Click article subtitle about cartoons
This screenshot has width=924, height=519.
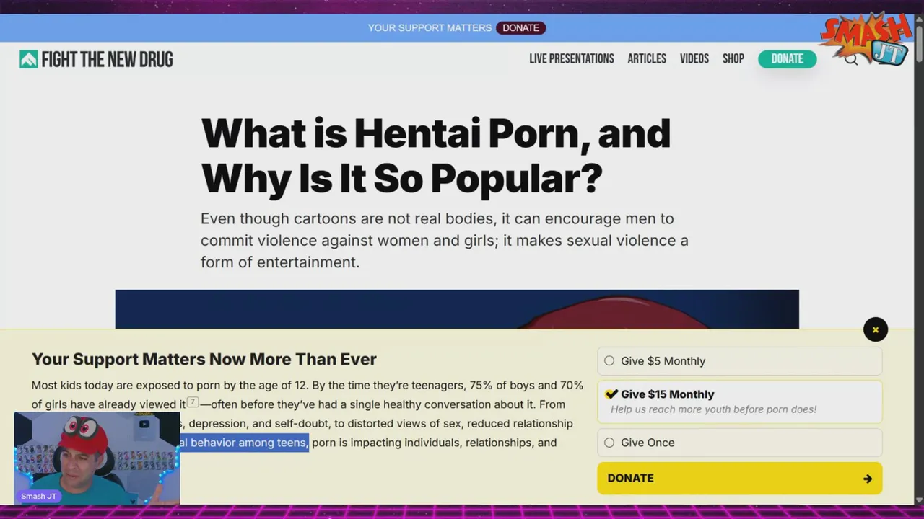click(x=445, y=240)
